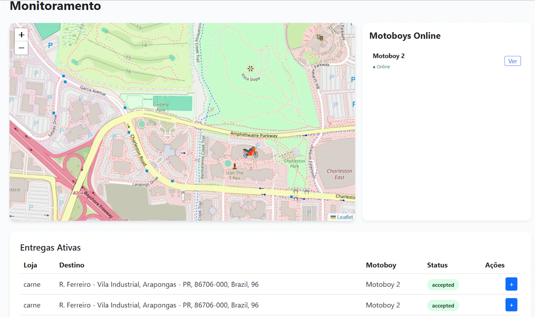Click the Garfield Park label on map

161,107
